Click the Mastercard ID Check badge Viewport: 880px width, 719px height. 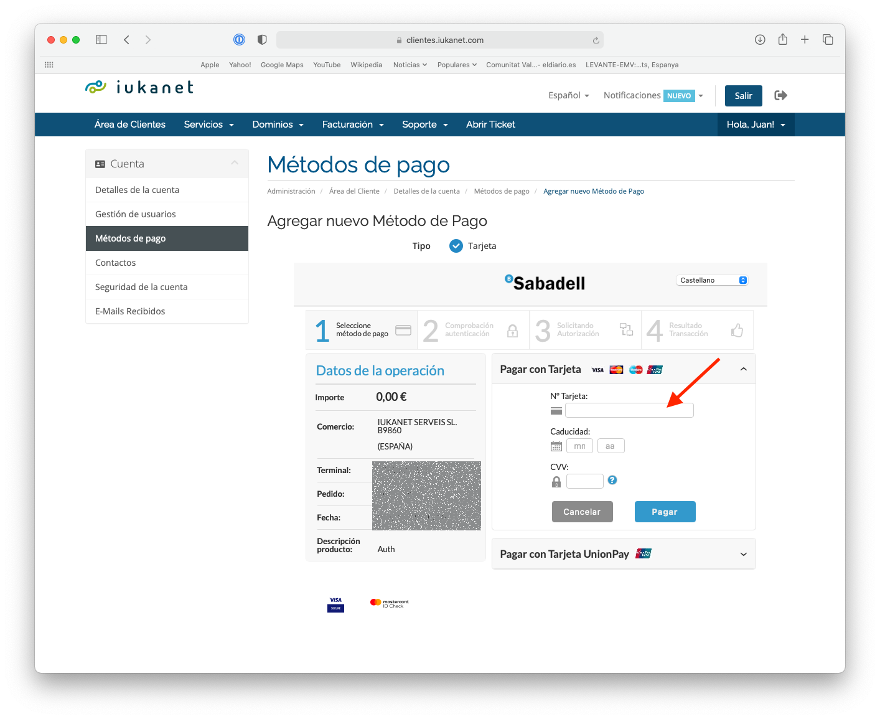click(x=390, y=603)
